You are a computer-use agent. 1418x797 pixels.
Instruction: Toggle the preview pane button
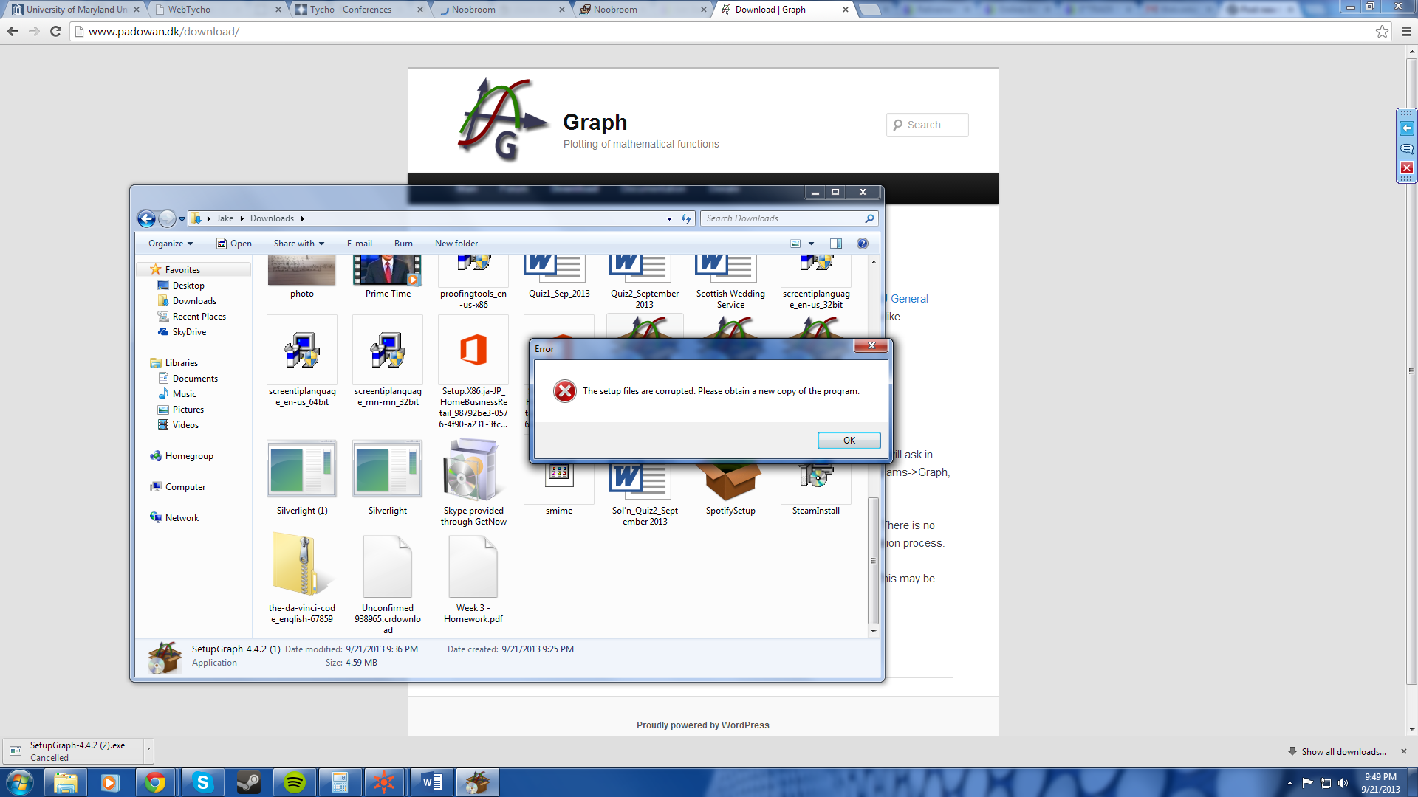836,244
